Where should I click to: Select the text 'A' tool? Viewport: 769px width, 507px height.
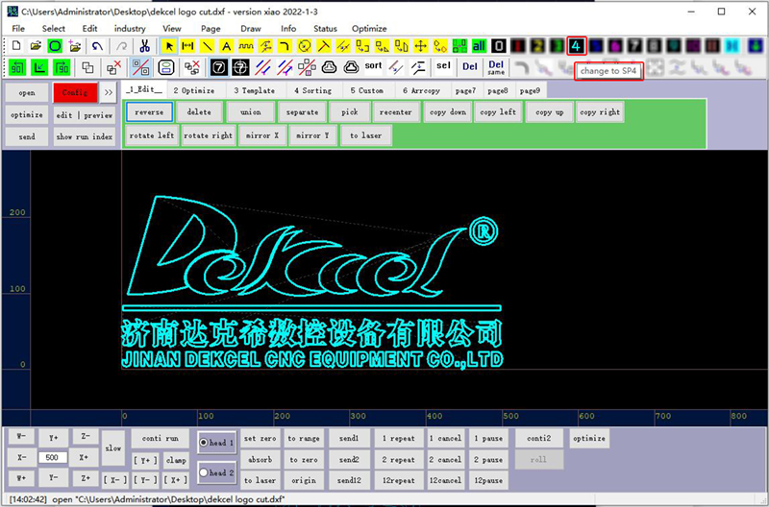pos(226,46)
